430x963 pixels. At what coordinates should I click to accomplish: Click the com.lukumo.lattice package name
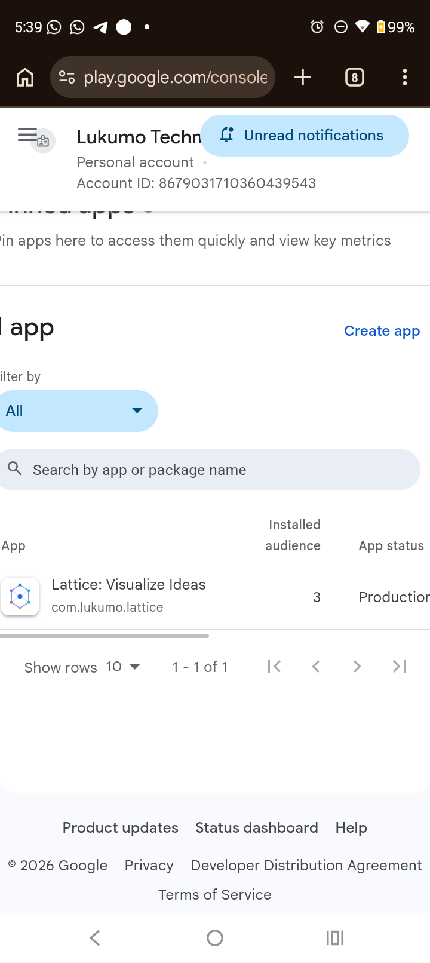tap(107, 607)
